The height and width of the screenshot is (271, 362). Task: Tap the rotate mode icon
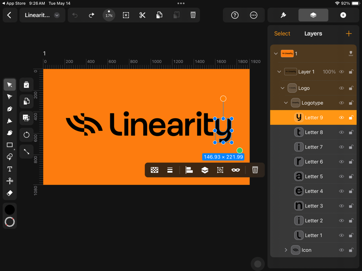[x=26, y=135]
